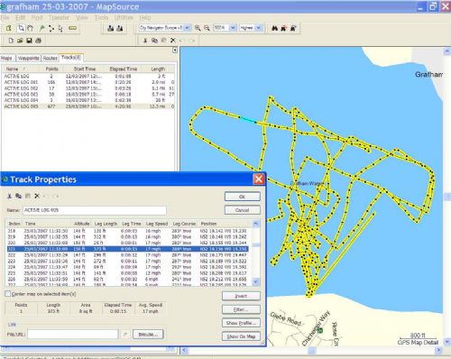
Task: Click the point list scroll-down arrow
Action: [x=256, y=281]
